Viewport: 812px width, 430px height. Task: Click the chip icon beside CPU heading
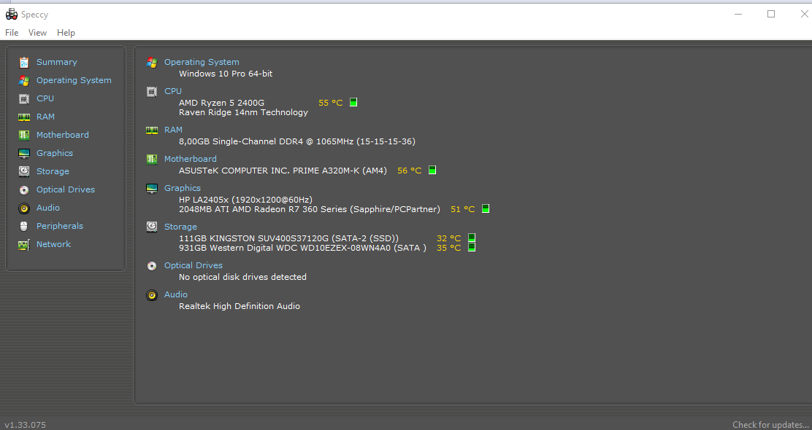[x=152, y=92]
